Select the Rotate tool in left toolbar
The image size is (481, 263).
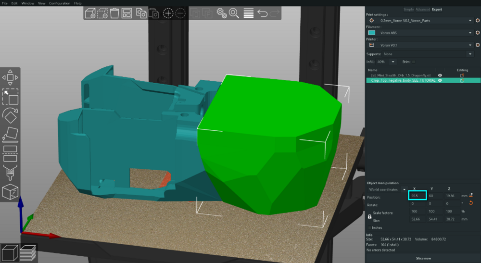(x=10, y=115)
